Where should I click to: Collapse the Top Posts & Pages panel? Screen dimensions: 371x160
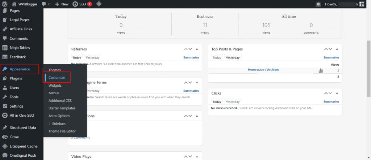click(337, 49)
